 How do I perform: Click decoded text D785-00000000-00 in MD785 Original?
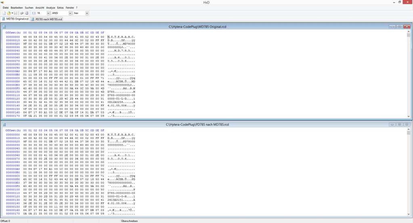[x=121, y=95]
